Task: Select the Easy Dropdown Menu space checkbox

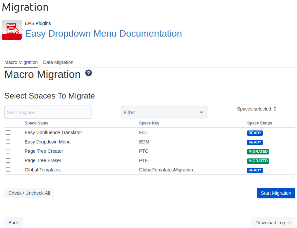Action: click(8, 142)
